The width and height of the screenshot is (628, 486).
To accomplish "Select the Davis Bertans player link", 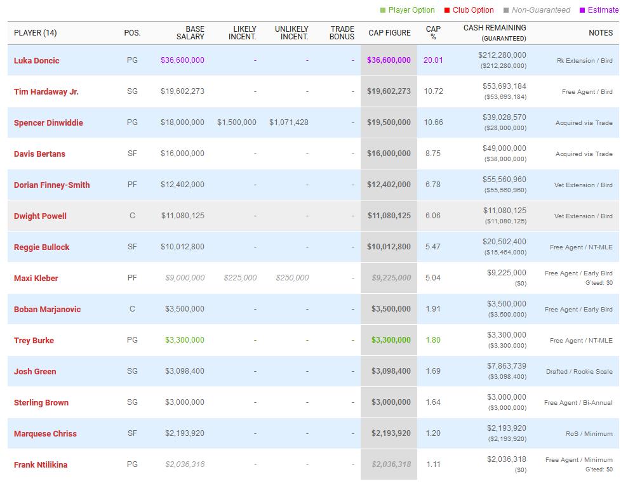I will 39,154.
